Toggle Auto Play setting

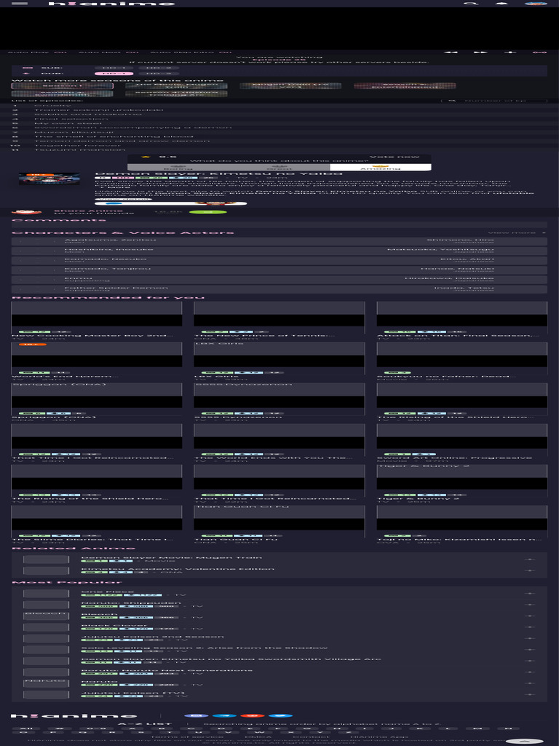tap(37, 52)
